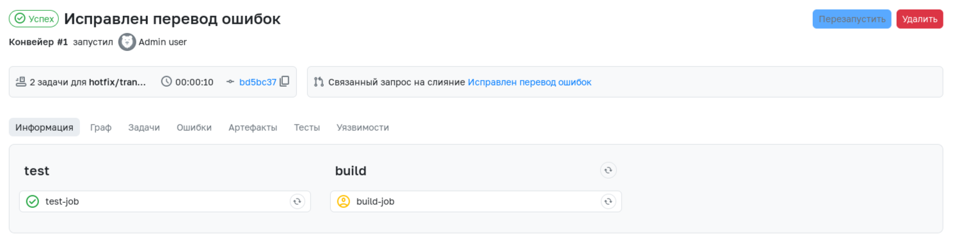Viewport: 953px width, 243px height.
Task: Click the red Удалить button
Action: coord(920,19)
